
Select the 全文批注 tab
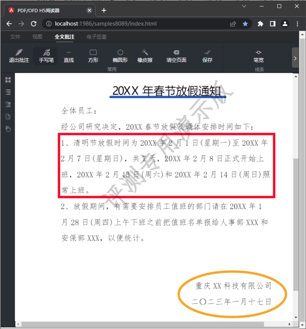(64, 37)
